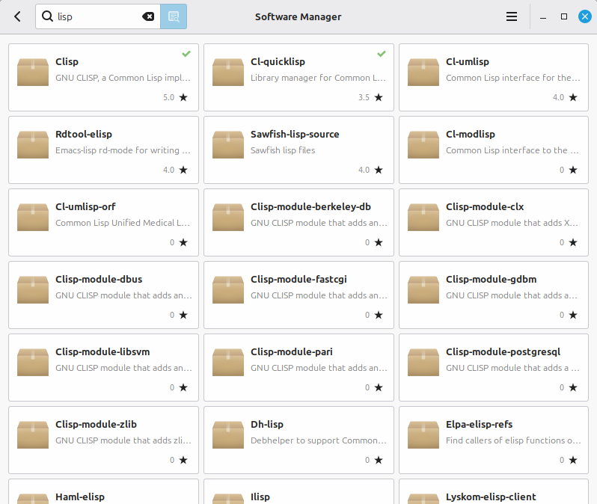The width and height of the screenshot is (597, 504).
Task: Click the star icon on Cl-modlisp
Action: (573, 170)
